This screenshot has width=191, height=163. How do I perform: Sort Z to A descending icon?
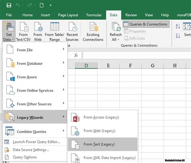178,36
